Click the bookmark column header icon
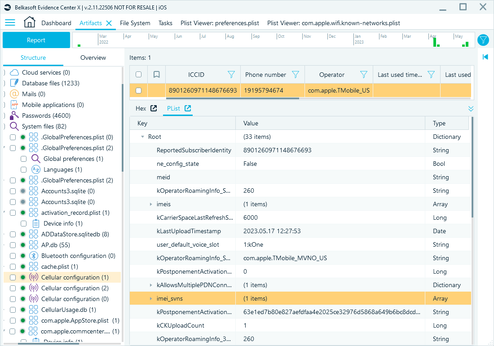The height and width of the screenshot is (346, 494). 157,75
